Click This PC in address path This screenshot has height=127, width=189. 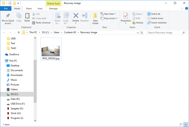(33, 32)
